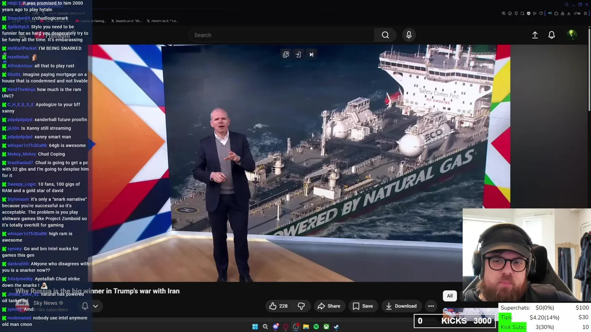
Task: Click the video title about Trump's war with Iran
Action: tap(98, 291)
